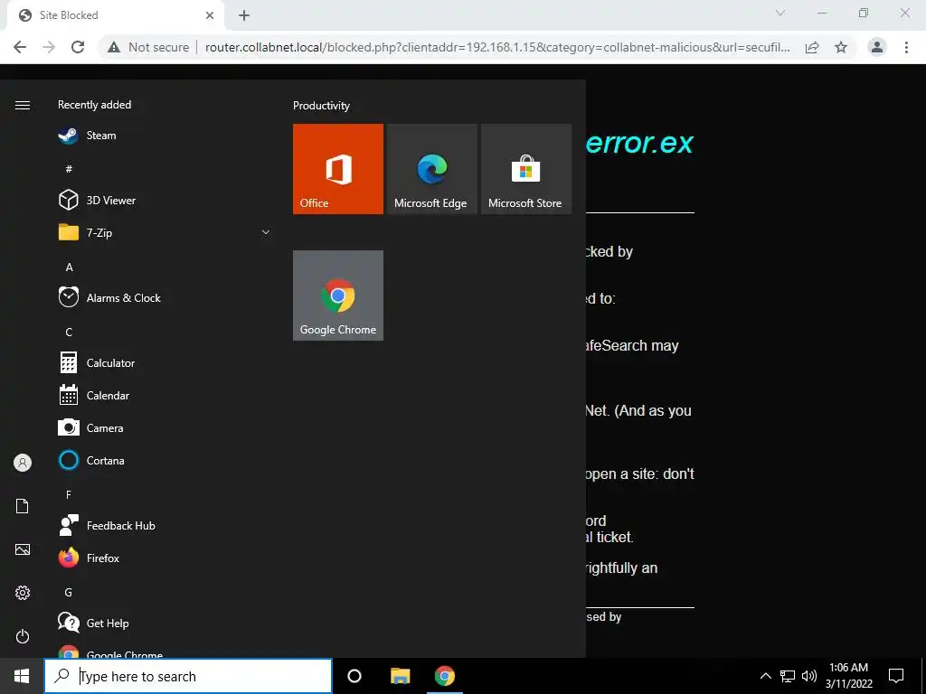Jump to letter F section header
This screenshot has width=926, height=694.
(x=69, y=494)
